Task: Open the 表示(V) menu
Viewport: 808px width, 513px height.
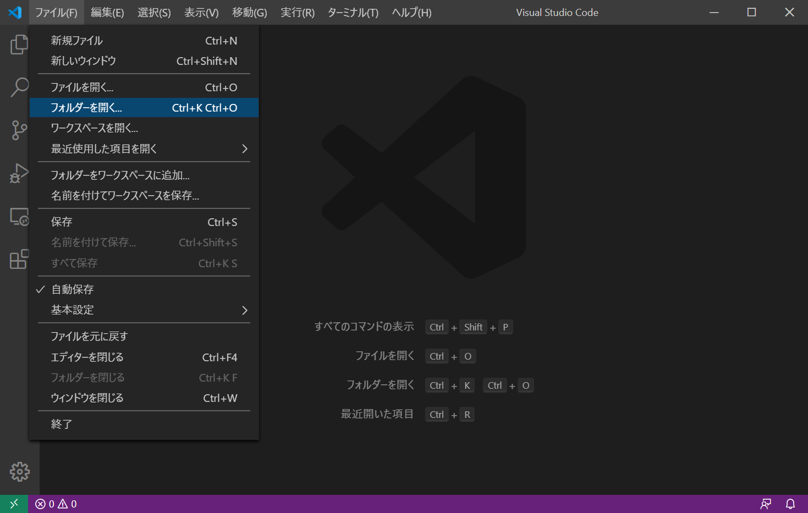Action: coord(201,12)
